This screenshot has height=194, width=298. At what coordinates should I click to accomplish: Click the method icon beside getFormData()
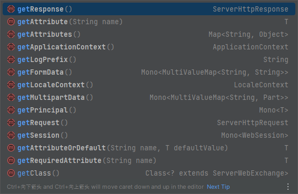pyautogui.click(x=11, y=72)
